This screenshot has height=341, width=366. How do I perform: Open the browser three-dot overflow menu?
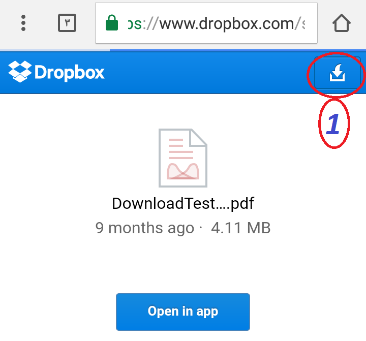tap(23, 23)
